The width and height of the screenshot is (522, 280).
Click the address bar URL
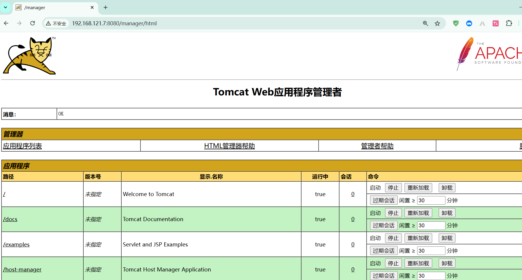click(x=114, y=23)
